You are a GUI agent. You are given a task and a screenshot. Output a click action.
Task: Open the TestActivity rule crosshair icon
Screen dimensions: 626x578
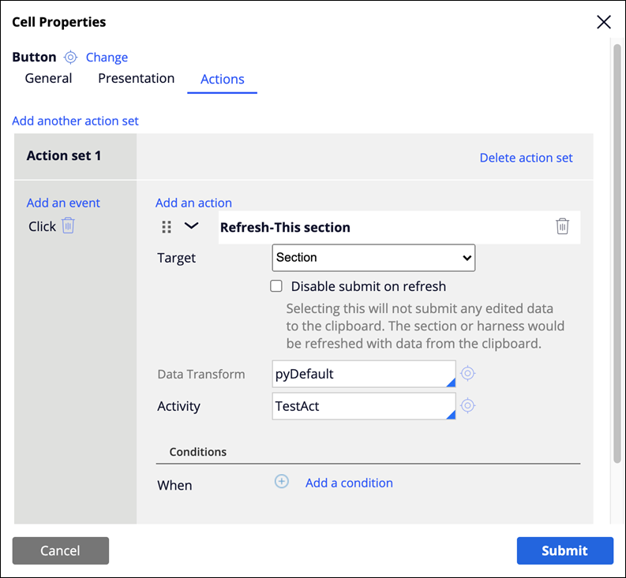coord(467,405)
